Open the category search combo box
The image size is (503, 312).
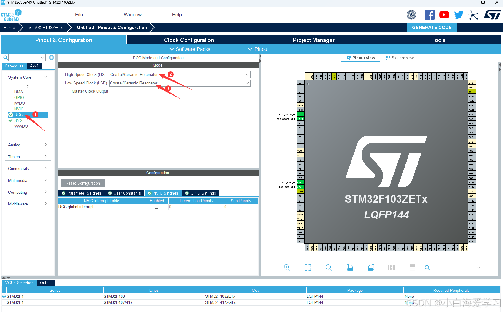27,57
